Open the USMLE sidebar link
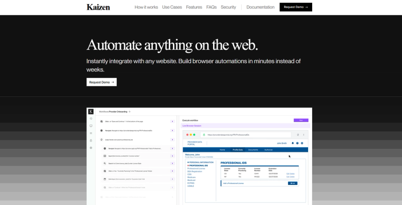Screen dimensions: 402x205 click(x=191, y=186)
